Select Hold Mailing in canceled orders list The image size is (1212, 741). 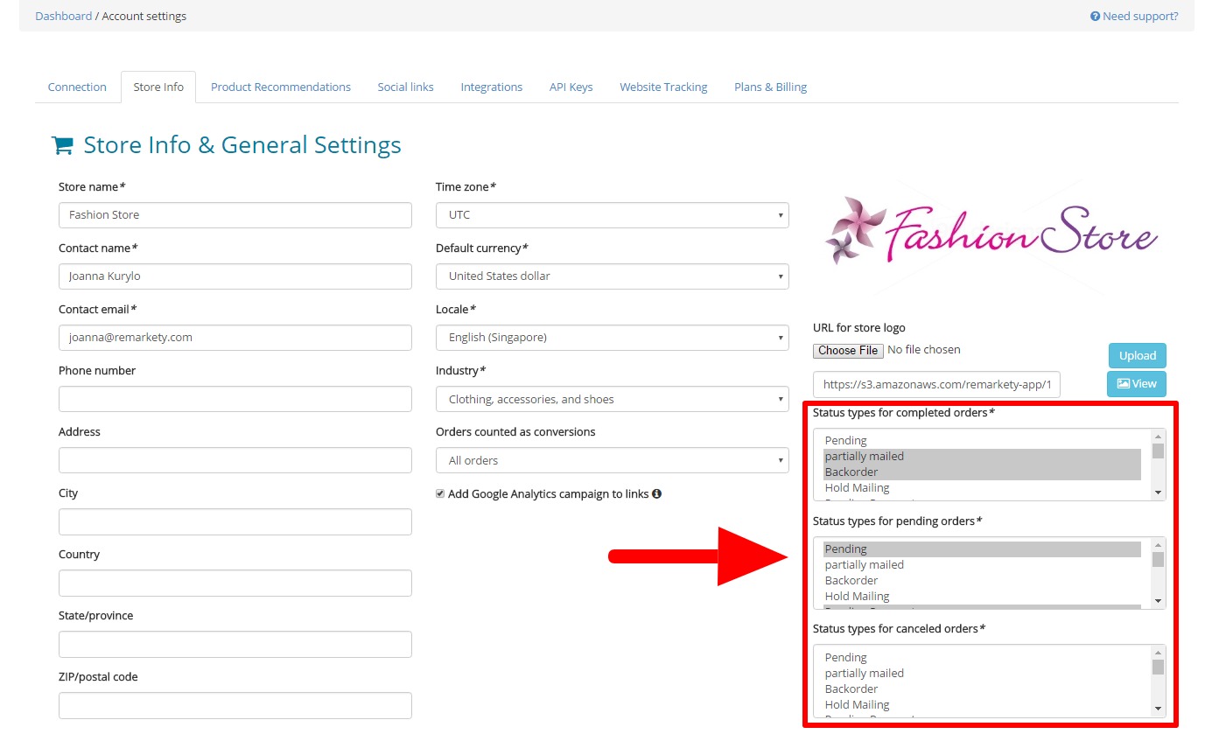click(982, 705)
